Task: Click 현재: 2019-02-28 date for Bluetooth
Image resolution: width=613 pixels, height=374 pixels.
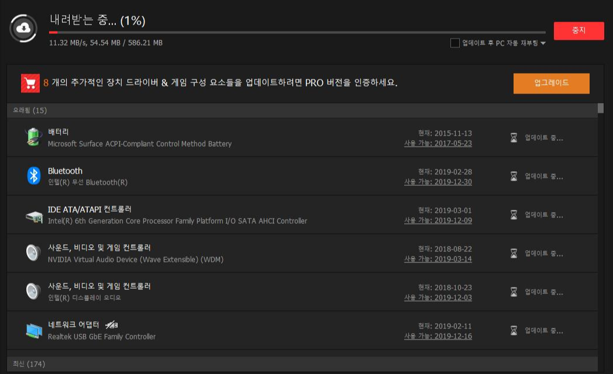Action: coord(445,172)
